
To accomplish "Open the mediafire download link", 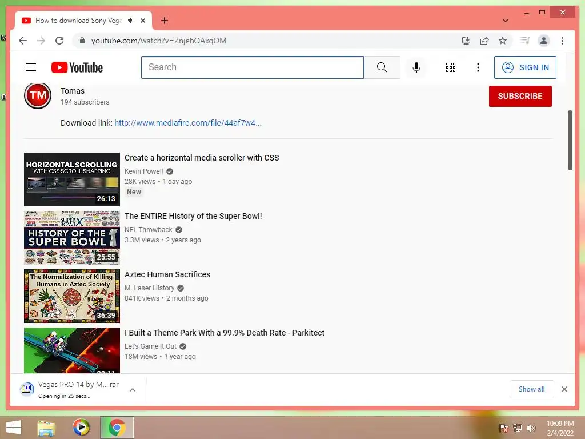I will click(187, 123).
